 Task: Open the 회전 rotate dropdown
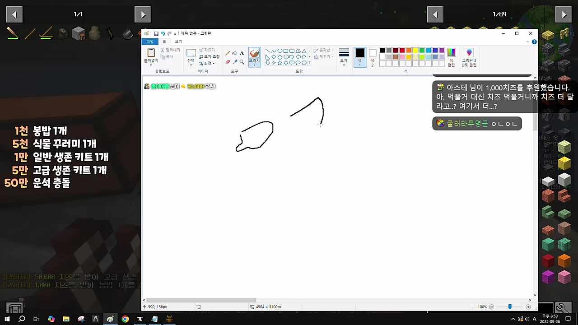tap(207, 63)
